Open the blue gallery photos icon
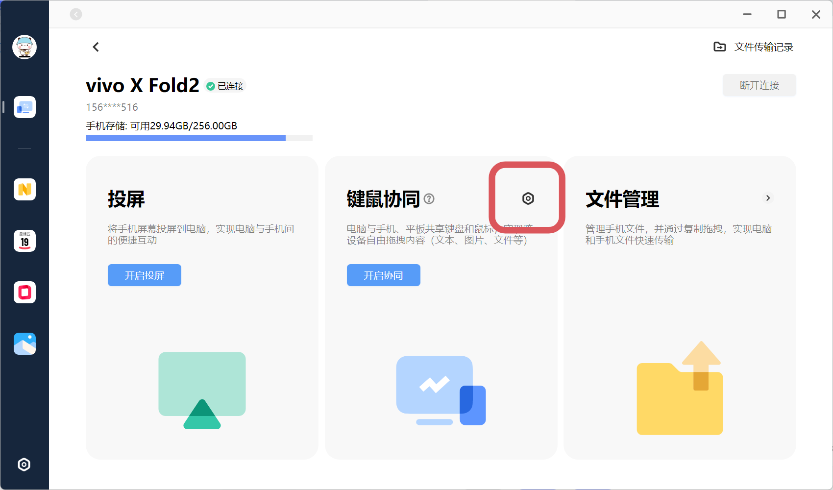 tap(24, 343)
